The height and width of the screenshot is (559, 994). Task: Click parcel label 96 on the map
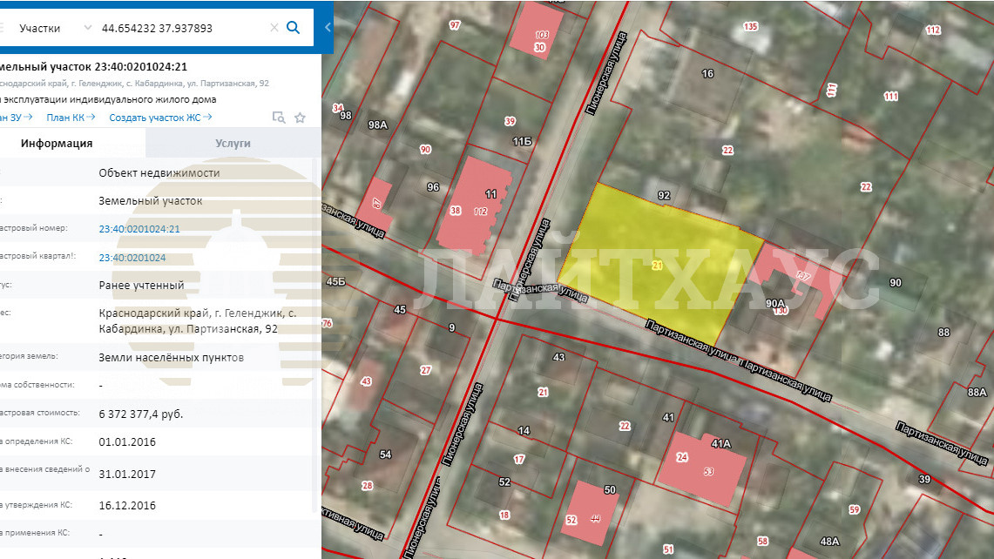[433, 187]
